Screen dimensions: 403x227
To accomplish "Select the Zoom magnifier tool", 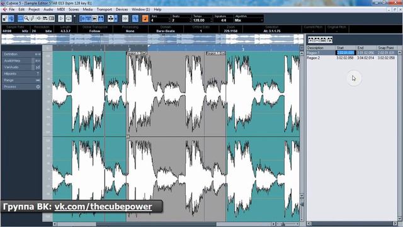I will pos(26,18).
